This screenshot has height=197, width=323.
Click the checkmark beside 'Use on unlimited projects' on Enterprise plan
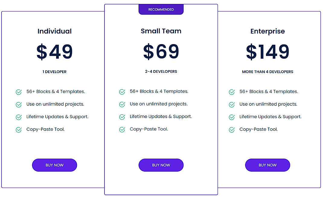[x=232, y=104]
